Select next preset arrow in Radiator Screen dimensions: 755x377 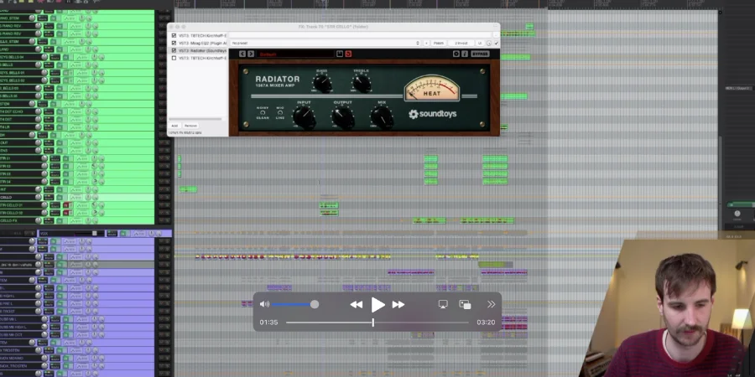pyautogui.click(x=250, y=54)
